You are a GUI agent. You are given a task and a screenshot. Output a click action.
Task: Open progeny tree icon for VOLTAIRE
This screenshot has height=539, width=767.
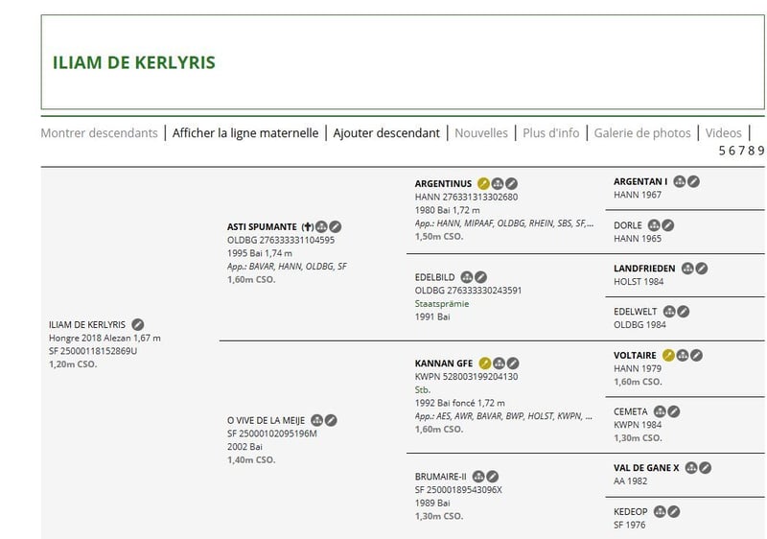(683, 355)
